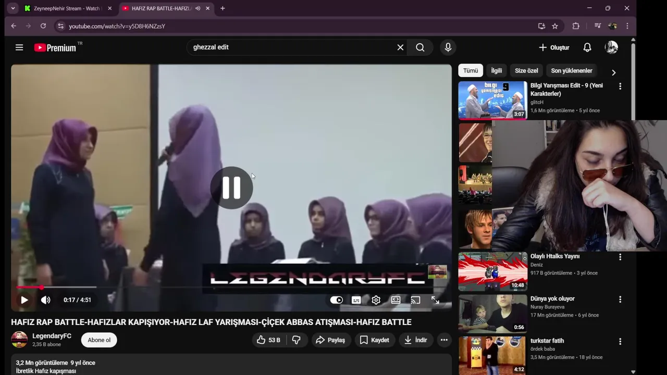The width and height of the screenshot is (667, 375).
Task: Go back in browser history
Action: tap(14, 26)
